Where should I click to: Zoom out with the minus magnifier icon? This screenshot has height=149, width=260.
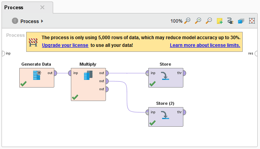(209, 21)
